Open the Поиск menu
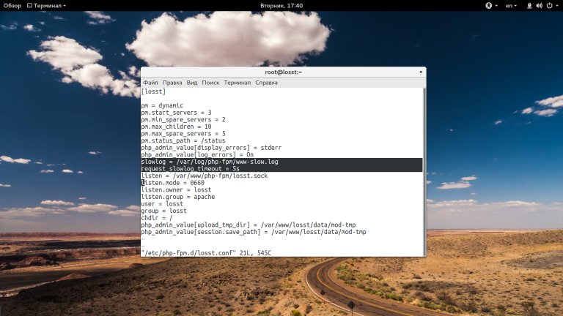Image resolution: width=563 pixels, height=316 pixels. (x=210, y=83)
